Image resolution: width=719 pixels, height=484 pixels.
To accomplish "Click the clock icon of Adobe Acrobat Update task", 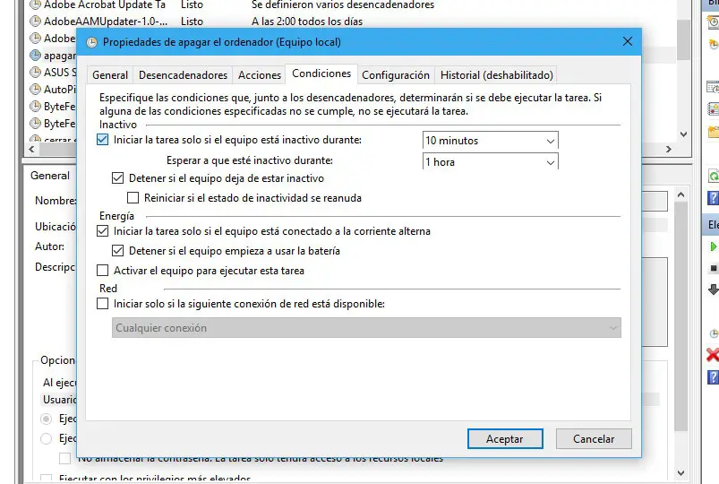I will point(35,5).
